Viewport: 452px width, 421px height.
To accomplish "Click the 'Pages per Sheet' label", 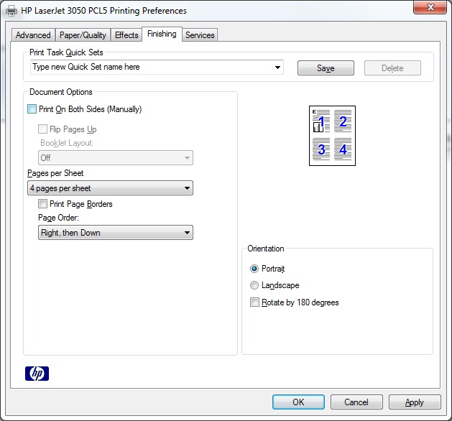I will point(55,173).
